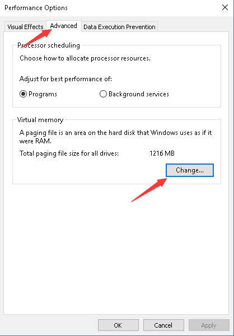This screenshot has width=234, height=336.
Task: Dismiss the dialog with Cancel
Action: click(x=163, y=325)
